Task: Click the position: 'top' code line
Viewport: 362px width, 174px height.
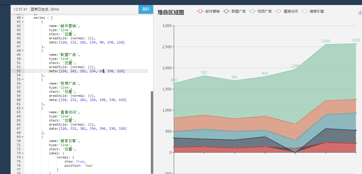Action: tap(79, 165)
